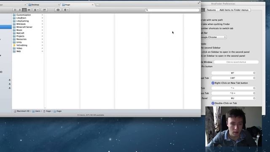Clear the ⌘T shortcut

point(254,73)
